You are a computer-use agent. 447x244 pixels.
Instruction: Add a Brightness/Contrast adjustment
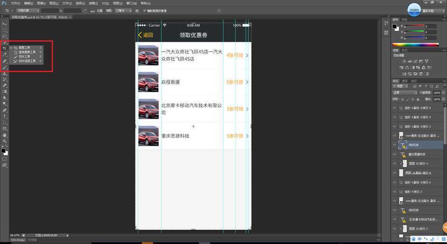(x=404, y=61)
